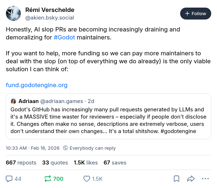Click the @adriaan.games handle in quote

pyautogui.click(x=61, y=101)
